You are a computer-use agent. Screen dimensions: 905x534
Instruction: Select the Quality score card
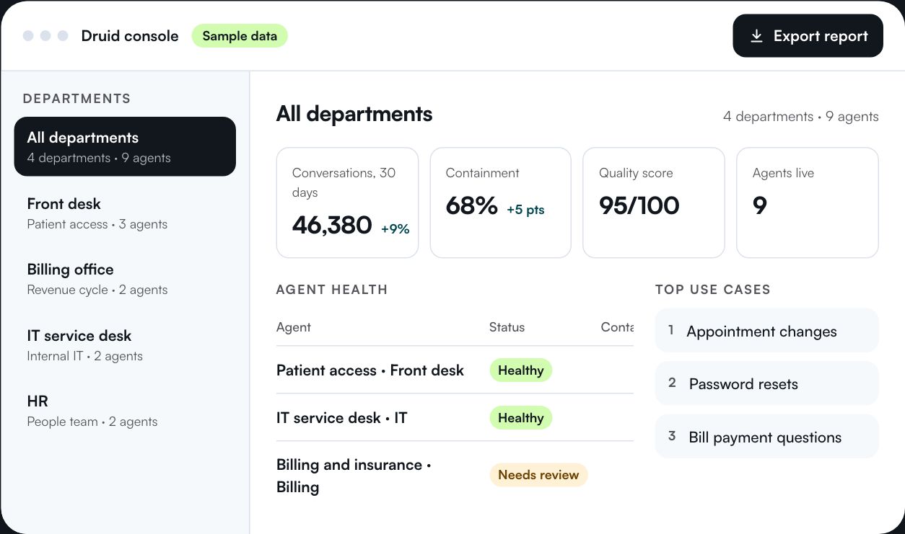point(654,203)
